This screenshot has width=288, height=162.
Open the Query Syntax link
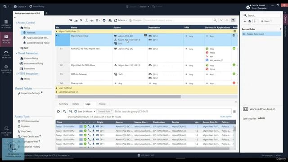[x=226, y=117]
